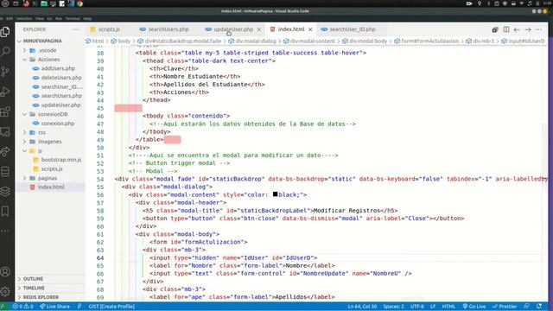Split the editor to the right
Image resolution: width=553 pixels, height=311 pixels.
point(506,29)
